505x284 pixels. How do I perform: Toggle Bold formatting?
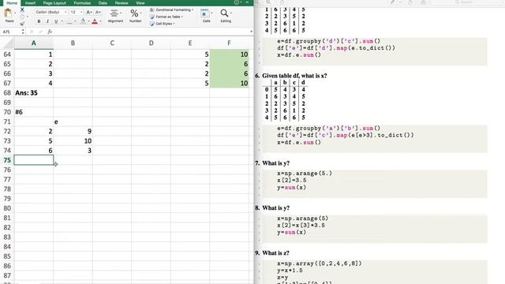39,21
